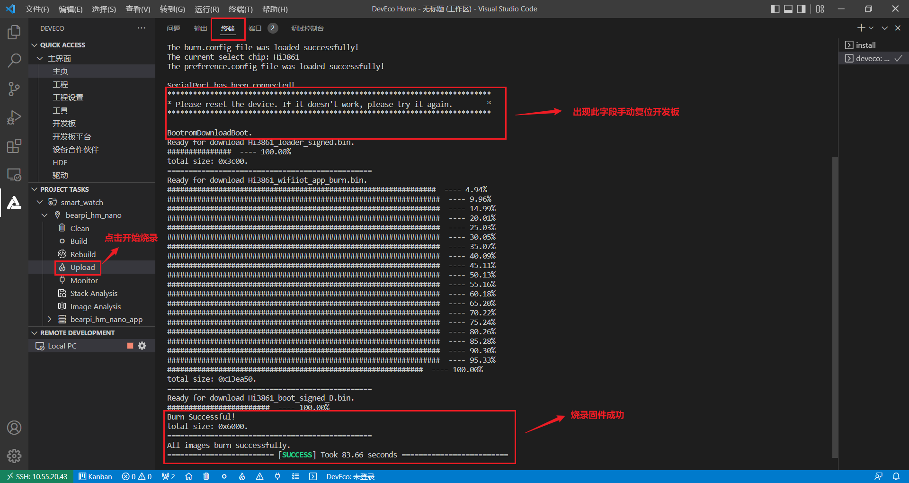Open Source Control view in activity bar
This screenshot has width=909, height=483.
pyautogui.click(x=14, y=89)
